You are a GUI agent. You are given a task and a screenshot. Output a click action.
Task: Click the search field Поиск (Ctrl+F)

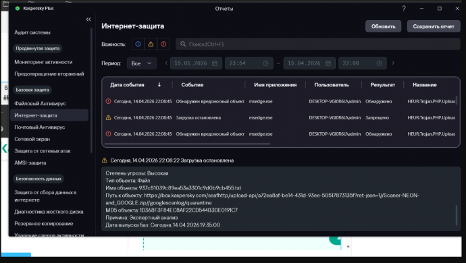(x=317, y=44)
